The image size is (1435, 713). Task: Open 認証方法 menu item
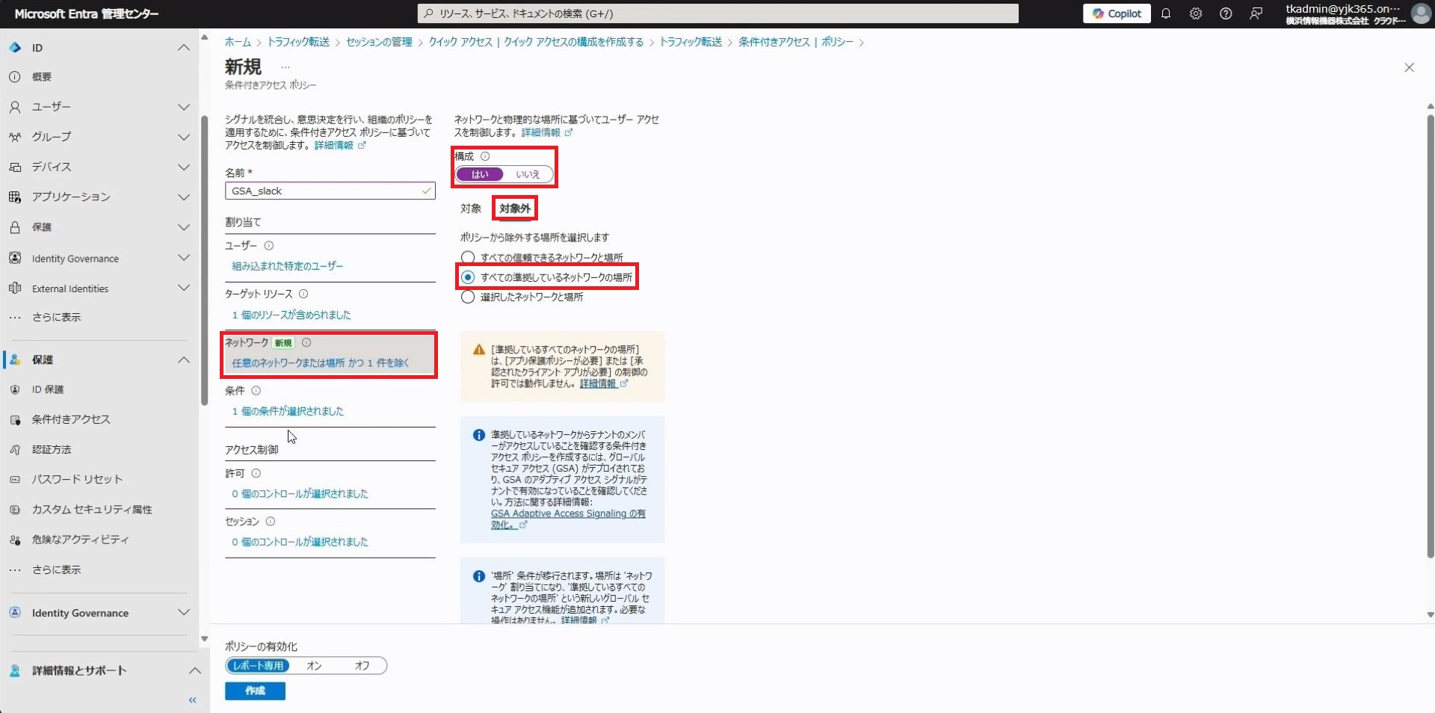coord(51,449)
